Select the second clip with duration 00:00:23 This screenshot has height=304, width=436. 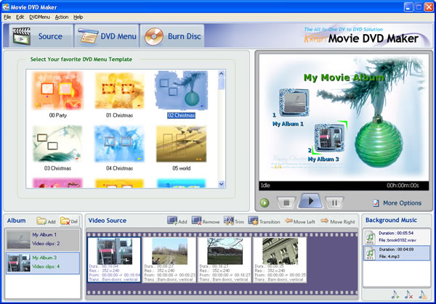pyautogui.click(x=169, y=260)
